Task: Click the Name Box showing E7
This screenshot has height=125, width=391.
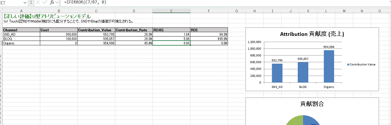Action: 11,2
